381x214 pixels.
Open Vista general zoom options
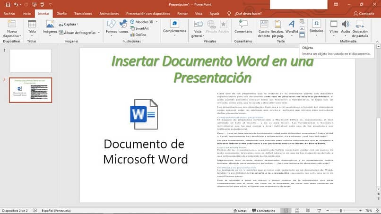(x=198, y=29)
